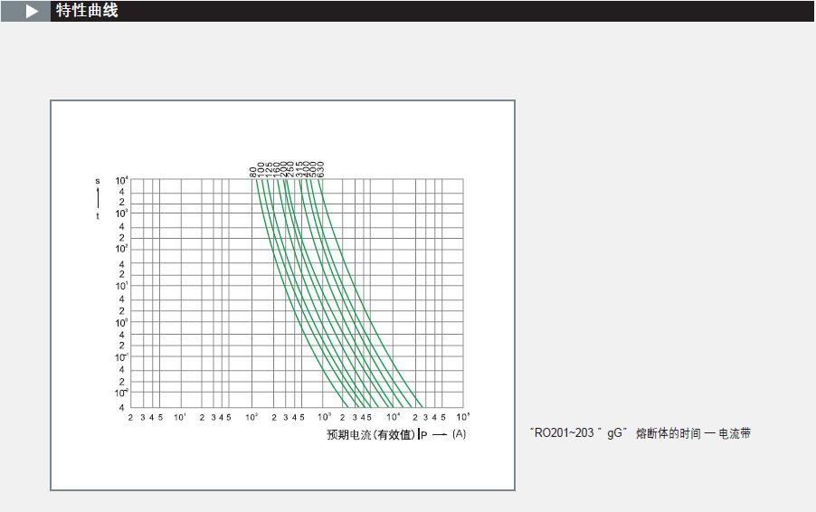
Task: Click the 10¹ tick on horizontal axis
Action: (x=180, y=417)
